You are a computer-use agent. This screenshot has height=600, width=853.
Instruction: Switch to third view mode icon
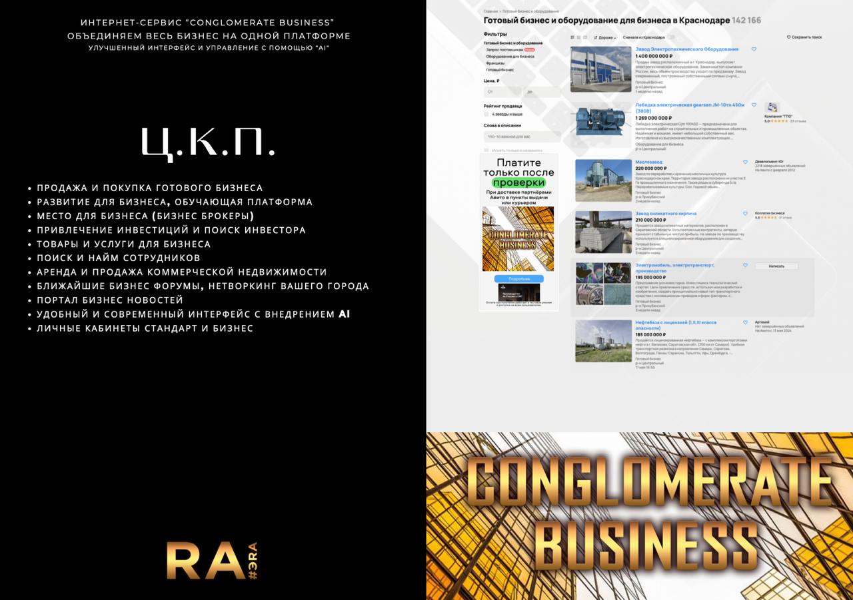click(x=585, y=37)
